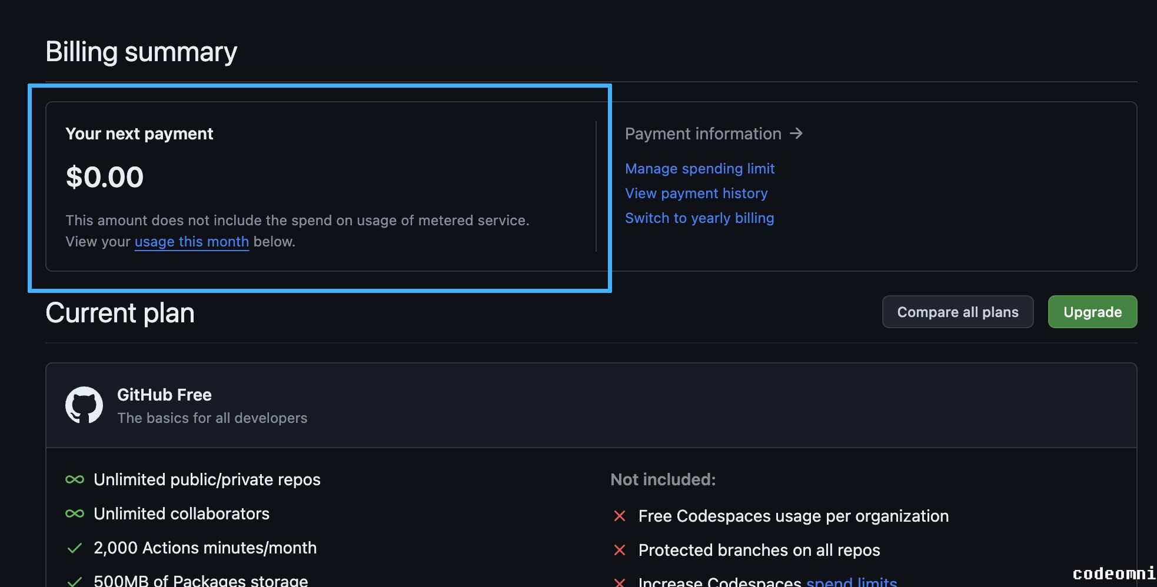Image resolution: width=1157 pixels, height=587 pixels.
Task: Click 'The basics for all developers' subtitle
Action: (x=212, y=418)
